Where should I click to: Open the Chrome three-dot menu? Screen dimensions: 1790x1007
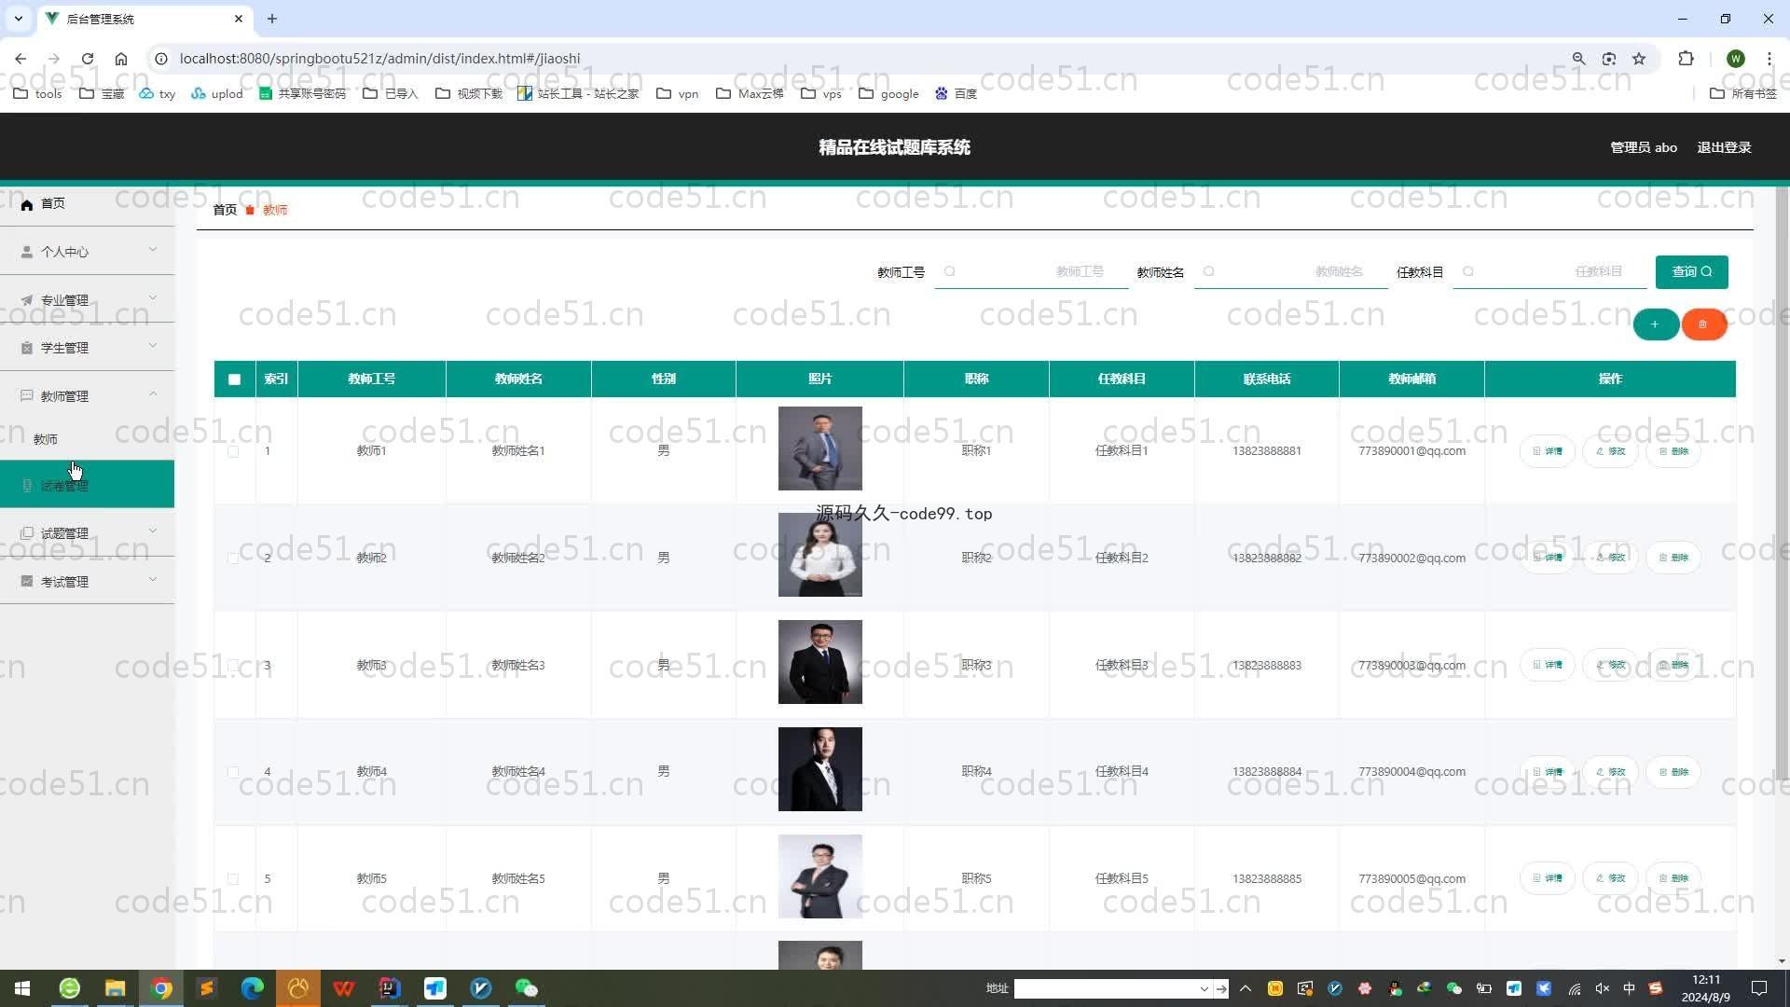[x=1769, y=59]
